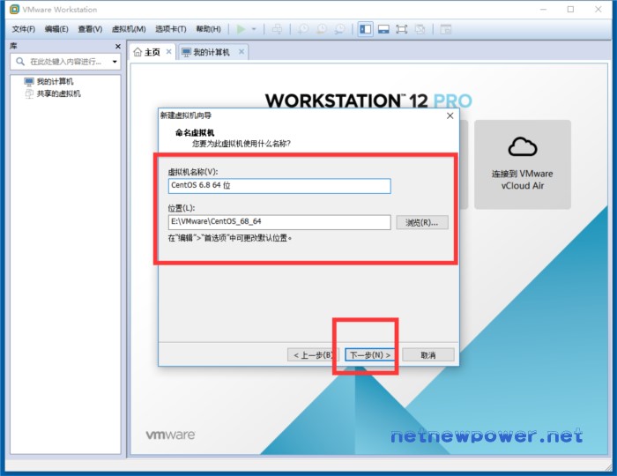
Task: Click the 取消 cancel button
Action: [428, 355]
